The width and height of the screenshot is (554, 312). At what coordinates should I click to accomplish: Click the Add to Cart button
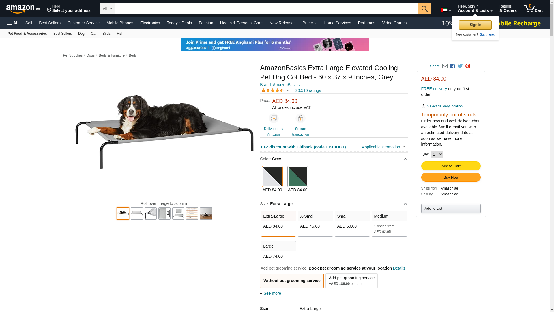(x=451, y=166)
